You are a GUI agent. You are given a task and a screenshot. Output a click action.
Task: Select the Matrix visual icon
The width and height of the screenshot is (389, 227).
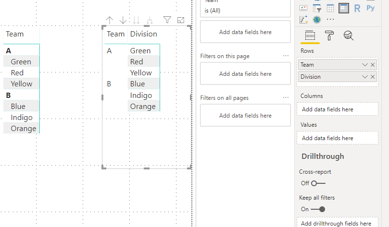coord(344,9)
